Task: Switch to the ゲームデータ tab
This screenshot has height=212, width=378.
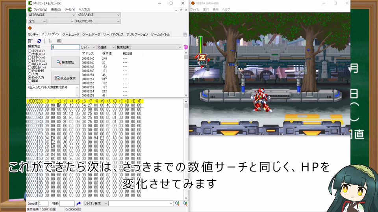Action: [91, 35]
